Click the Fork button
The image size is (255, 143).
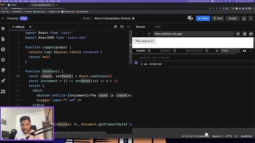point(218,18)
